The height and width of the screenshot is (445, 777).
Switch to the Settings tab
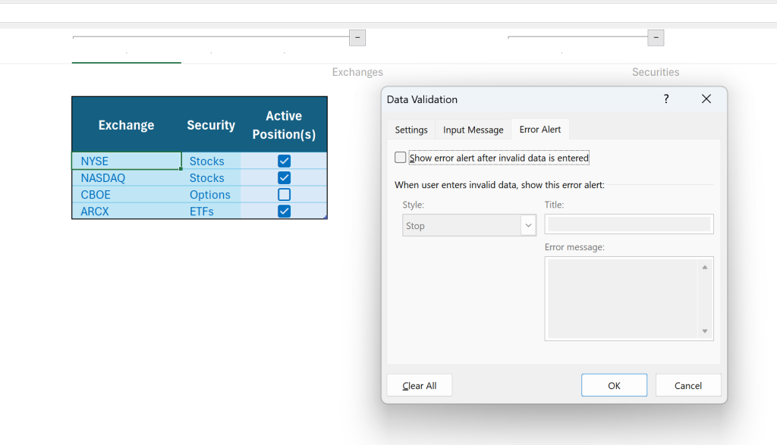pyautogui.click(x=411, y=130)
